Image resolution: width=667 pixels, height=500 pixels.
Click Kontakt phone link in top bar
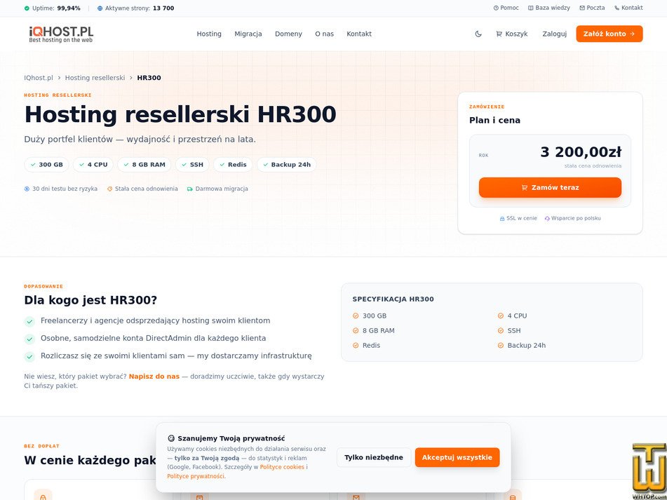pyautogui.click(x=628, y=8)
